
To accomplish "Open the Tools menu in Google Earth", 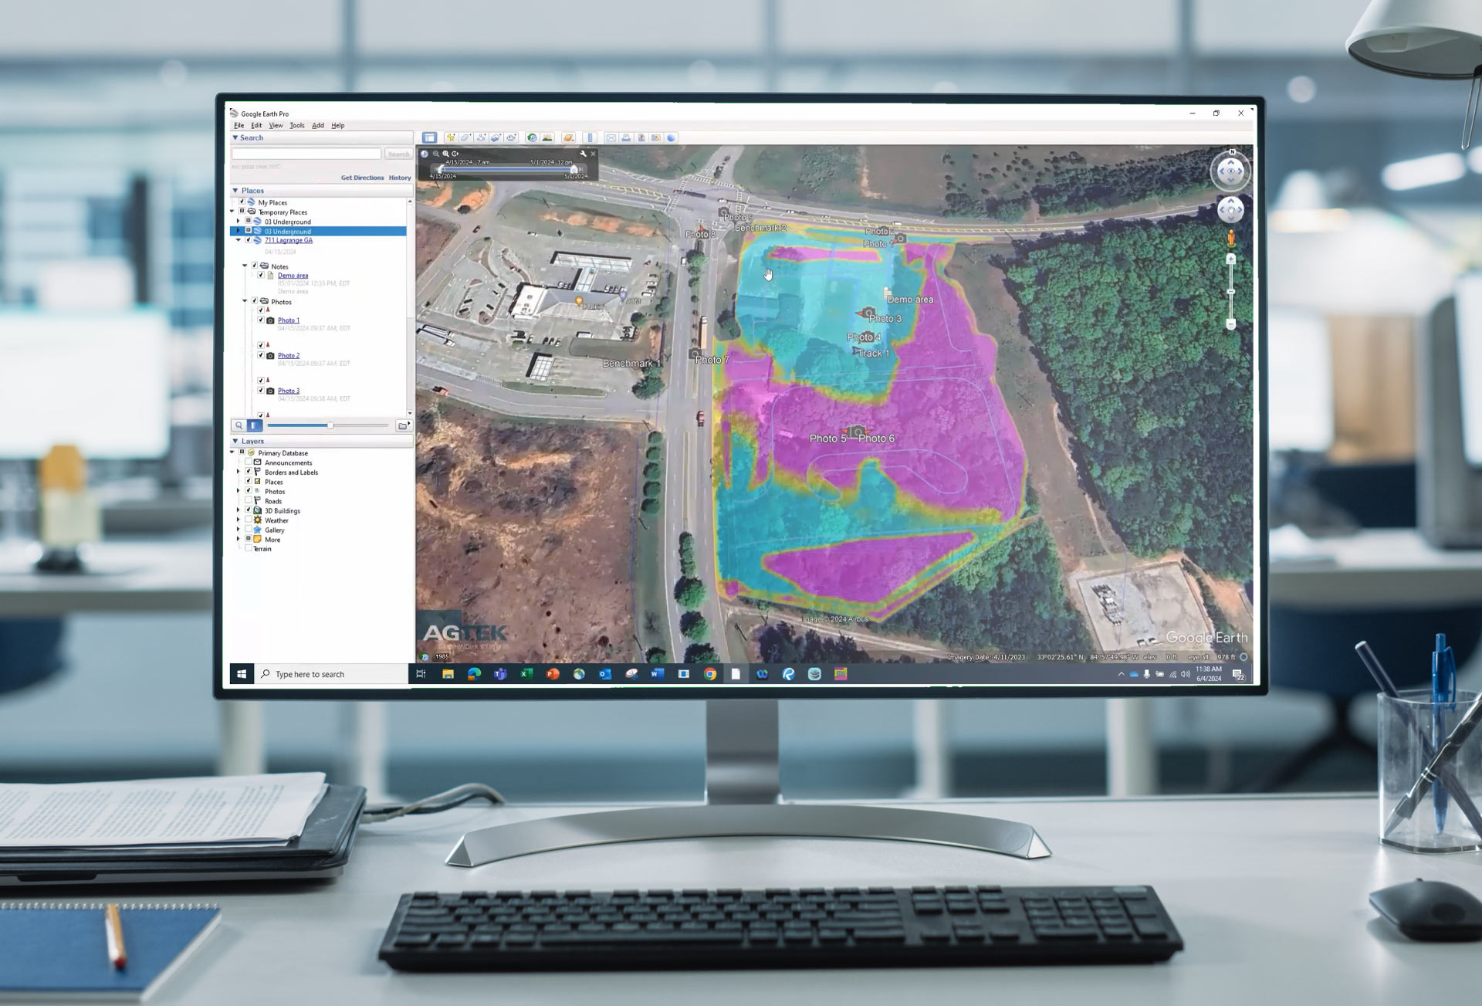I will coord(296,124).
